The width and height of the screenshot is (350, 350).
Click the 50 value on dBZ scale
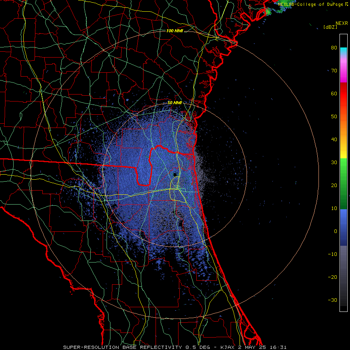(334, 117)
